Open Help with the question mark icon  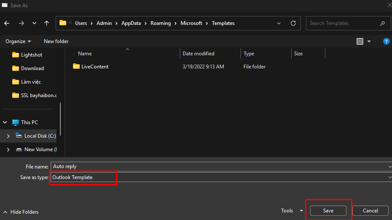[x=386, y=41]
